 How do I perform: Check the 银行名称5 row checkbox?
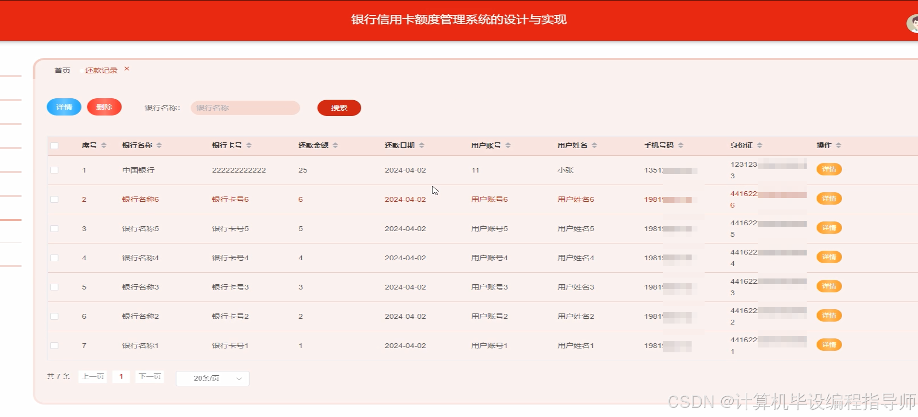(54, 229)
